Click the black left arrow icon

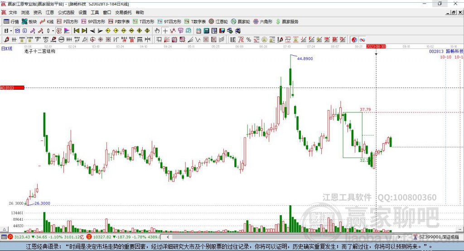(92, 31)
